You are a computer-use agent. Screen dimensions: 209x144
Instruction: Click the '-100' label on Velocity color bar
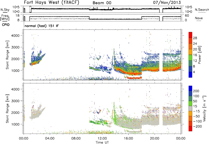pyautogui.click(x=198, y=121)
